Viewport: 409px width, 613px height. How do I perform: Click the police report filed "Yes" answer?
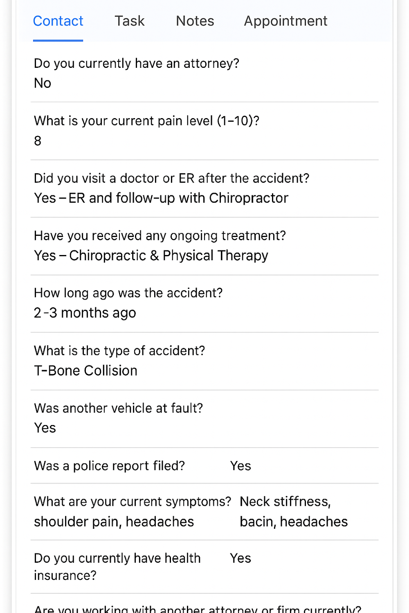pos(240,466)
